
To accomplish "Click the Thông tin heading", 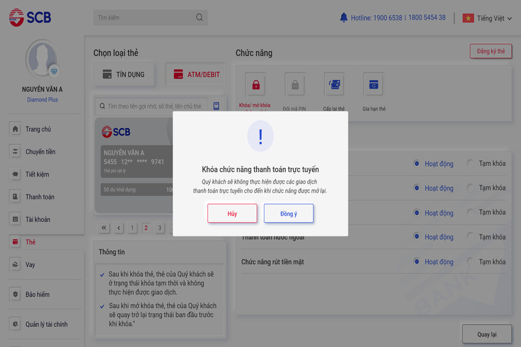I will tap(111, 252).
